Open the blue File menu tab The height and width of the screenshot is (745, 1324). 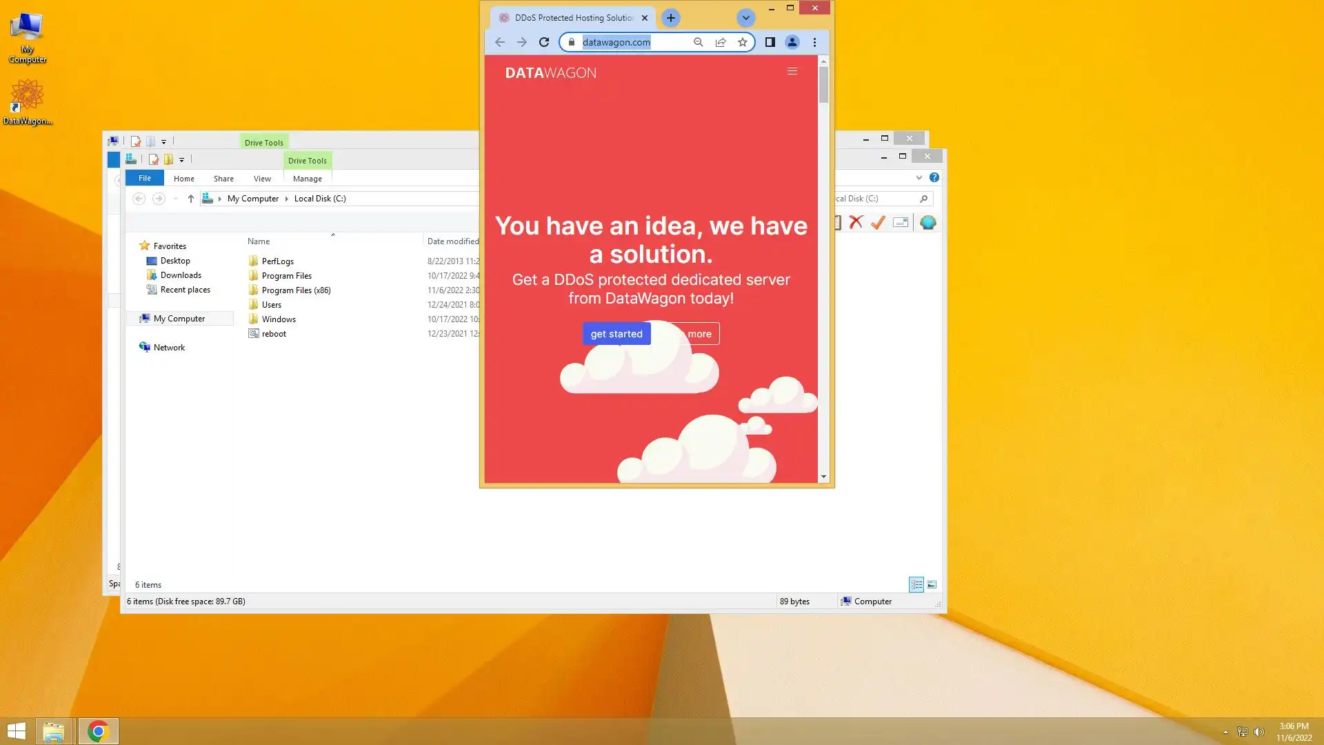pyautogui.click(x=145, y=178)
